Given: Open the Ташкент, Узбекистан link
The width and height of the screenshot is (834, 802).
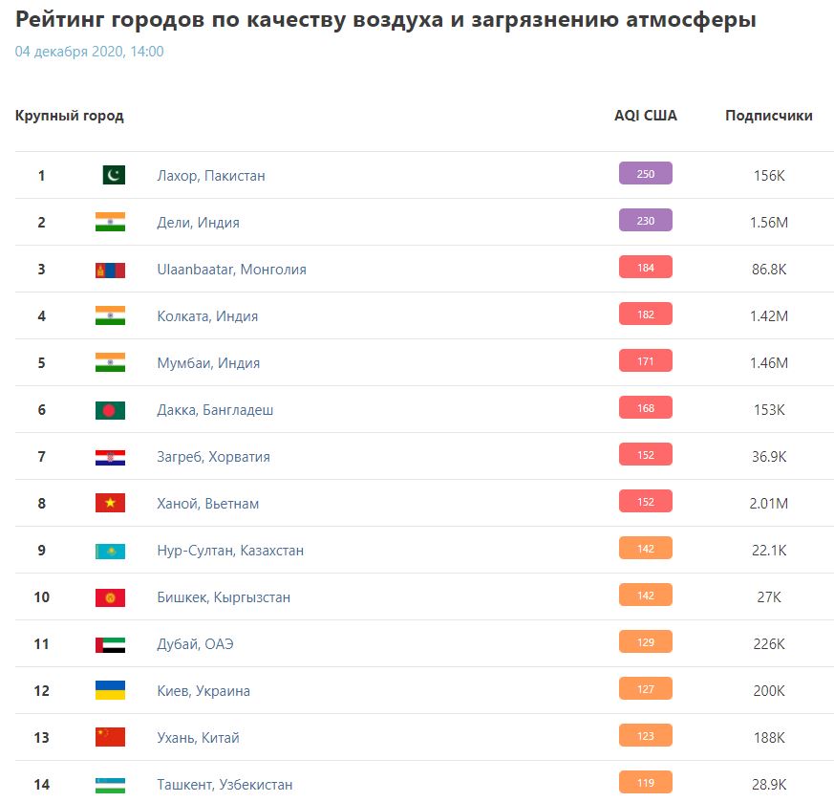Looking at the screenshot, I should 225,785.
